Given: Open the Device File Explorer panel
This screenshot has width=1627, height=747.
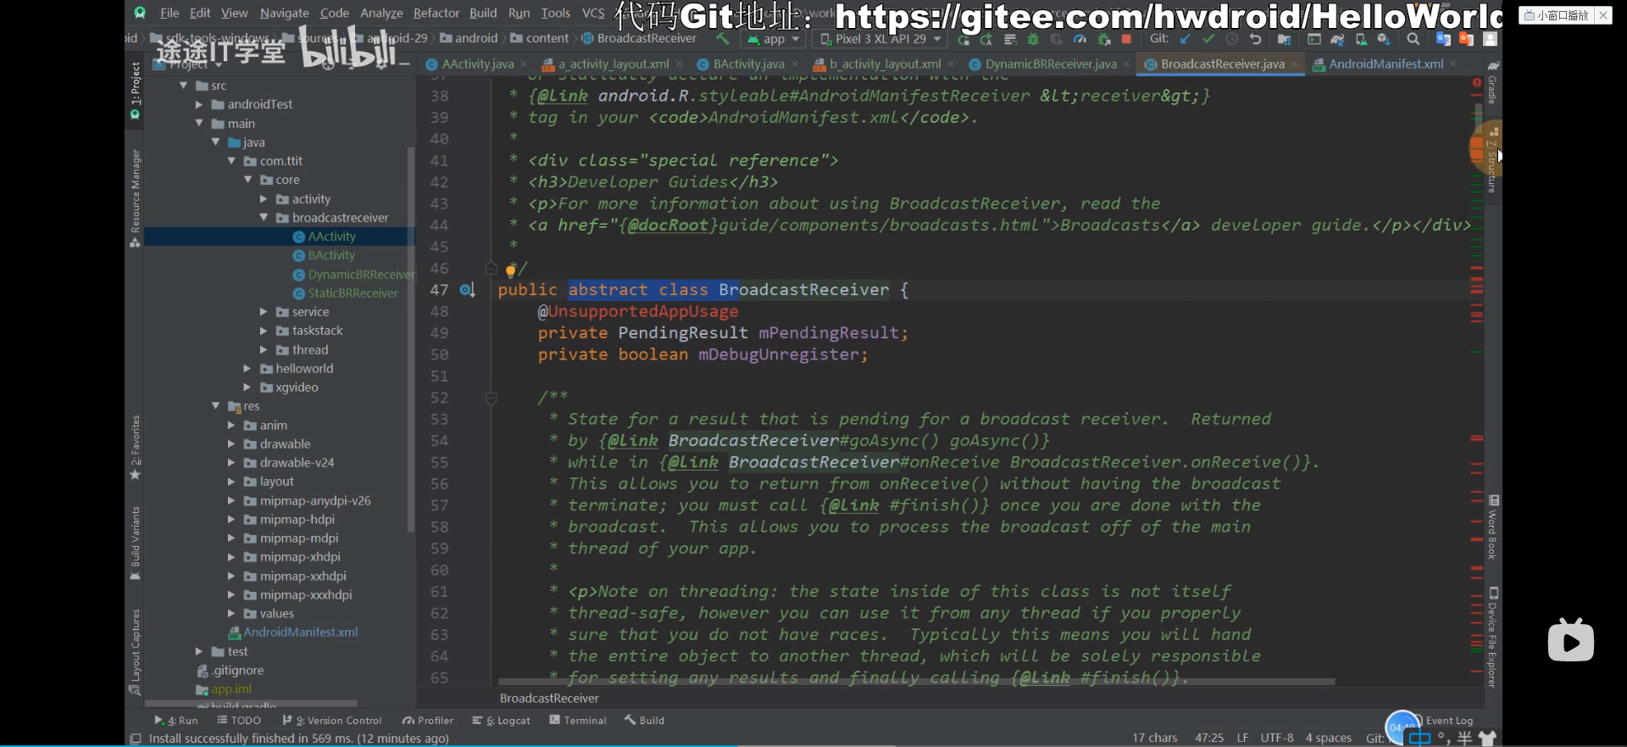Looking at the screenshot, I should click(x=1493, y=636).
